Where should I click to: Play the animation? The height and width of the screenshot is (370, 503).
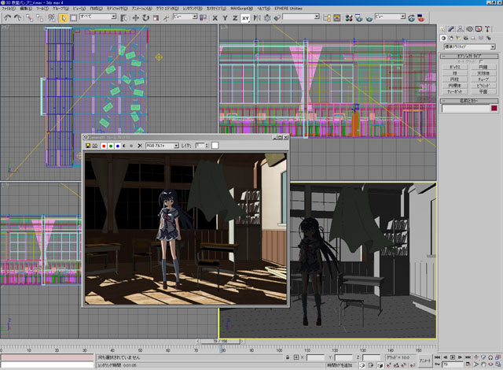[453, 357]
